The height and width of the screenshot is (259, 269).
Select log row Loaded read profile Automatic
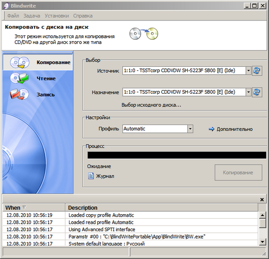click(x=131, y=222)
